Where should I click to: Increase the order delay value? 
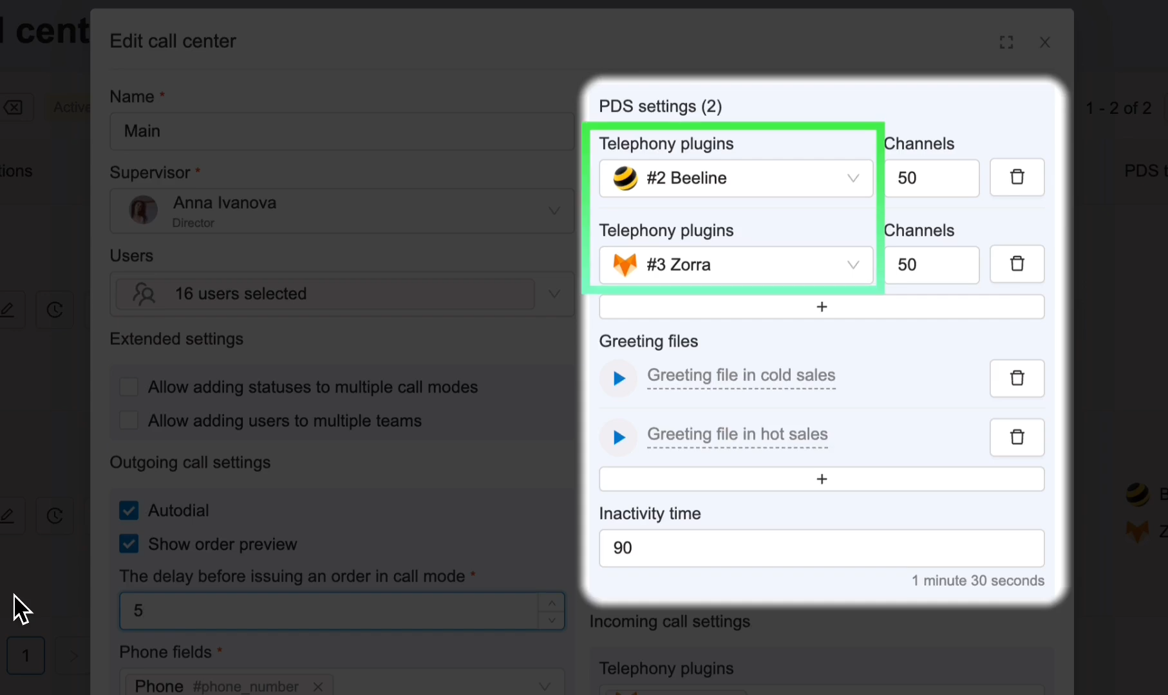click(x=552, y=602)
